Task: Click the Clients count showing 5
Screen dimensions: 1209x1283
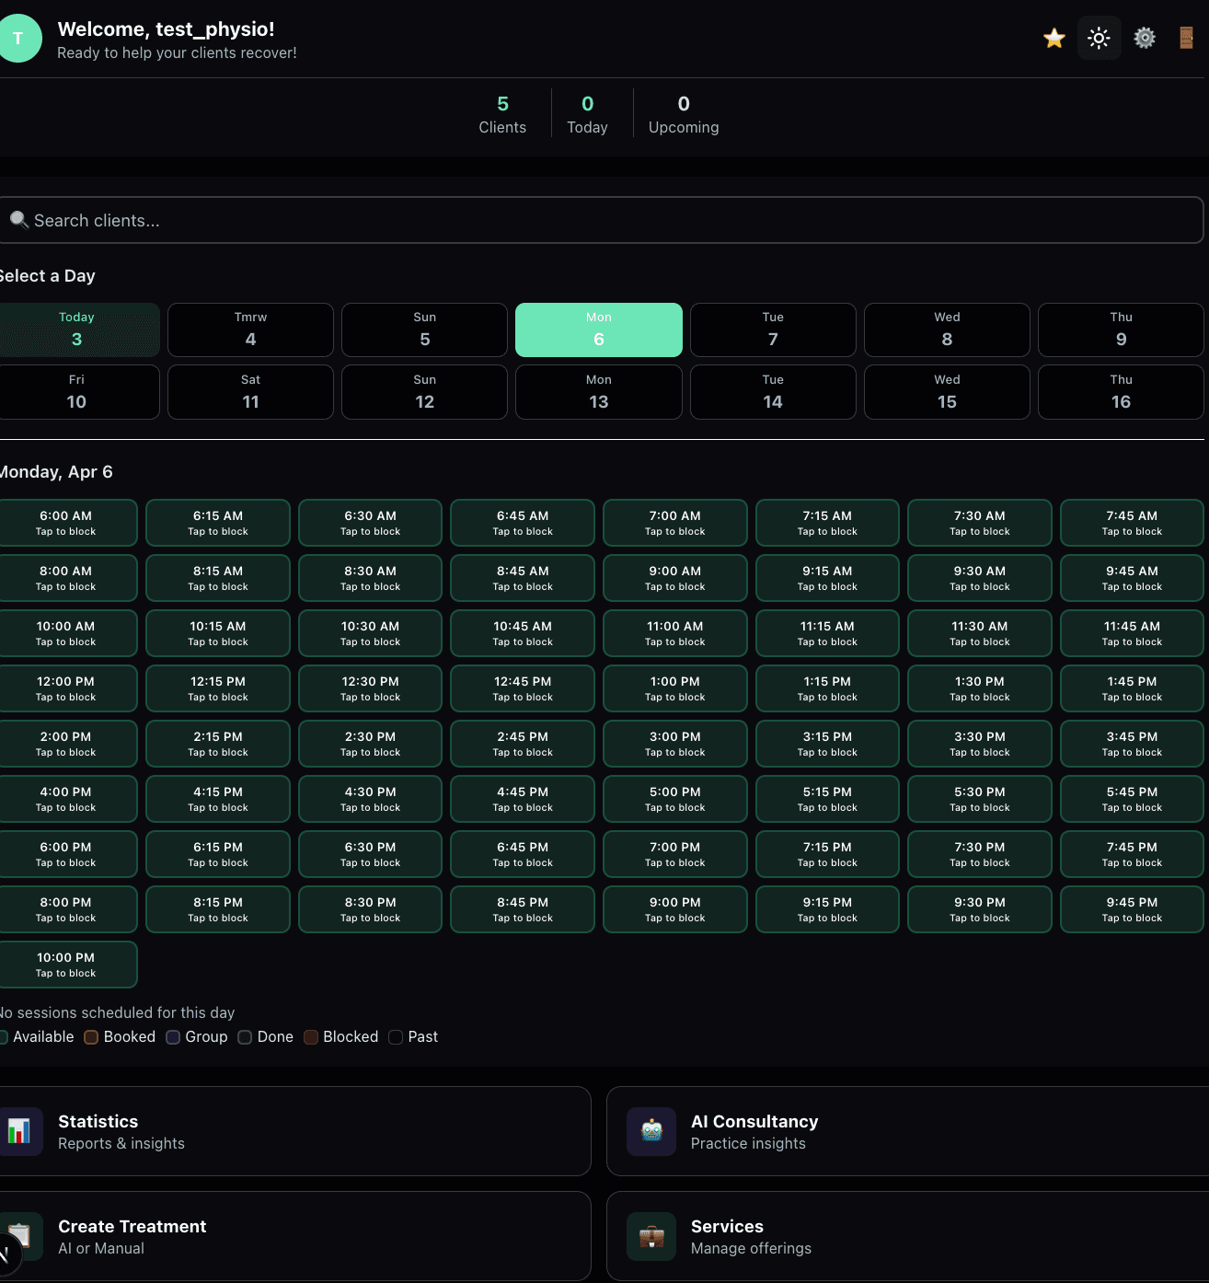Action: pyautogui.click(x=502, y=113)
